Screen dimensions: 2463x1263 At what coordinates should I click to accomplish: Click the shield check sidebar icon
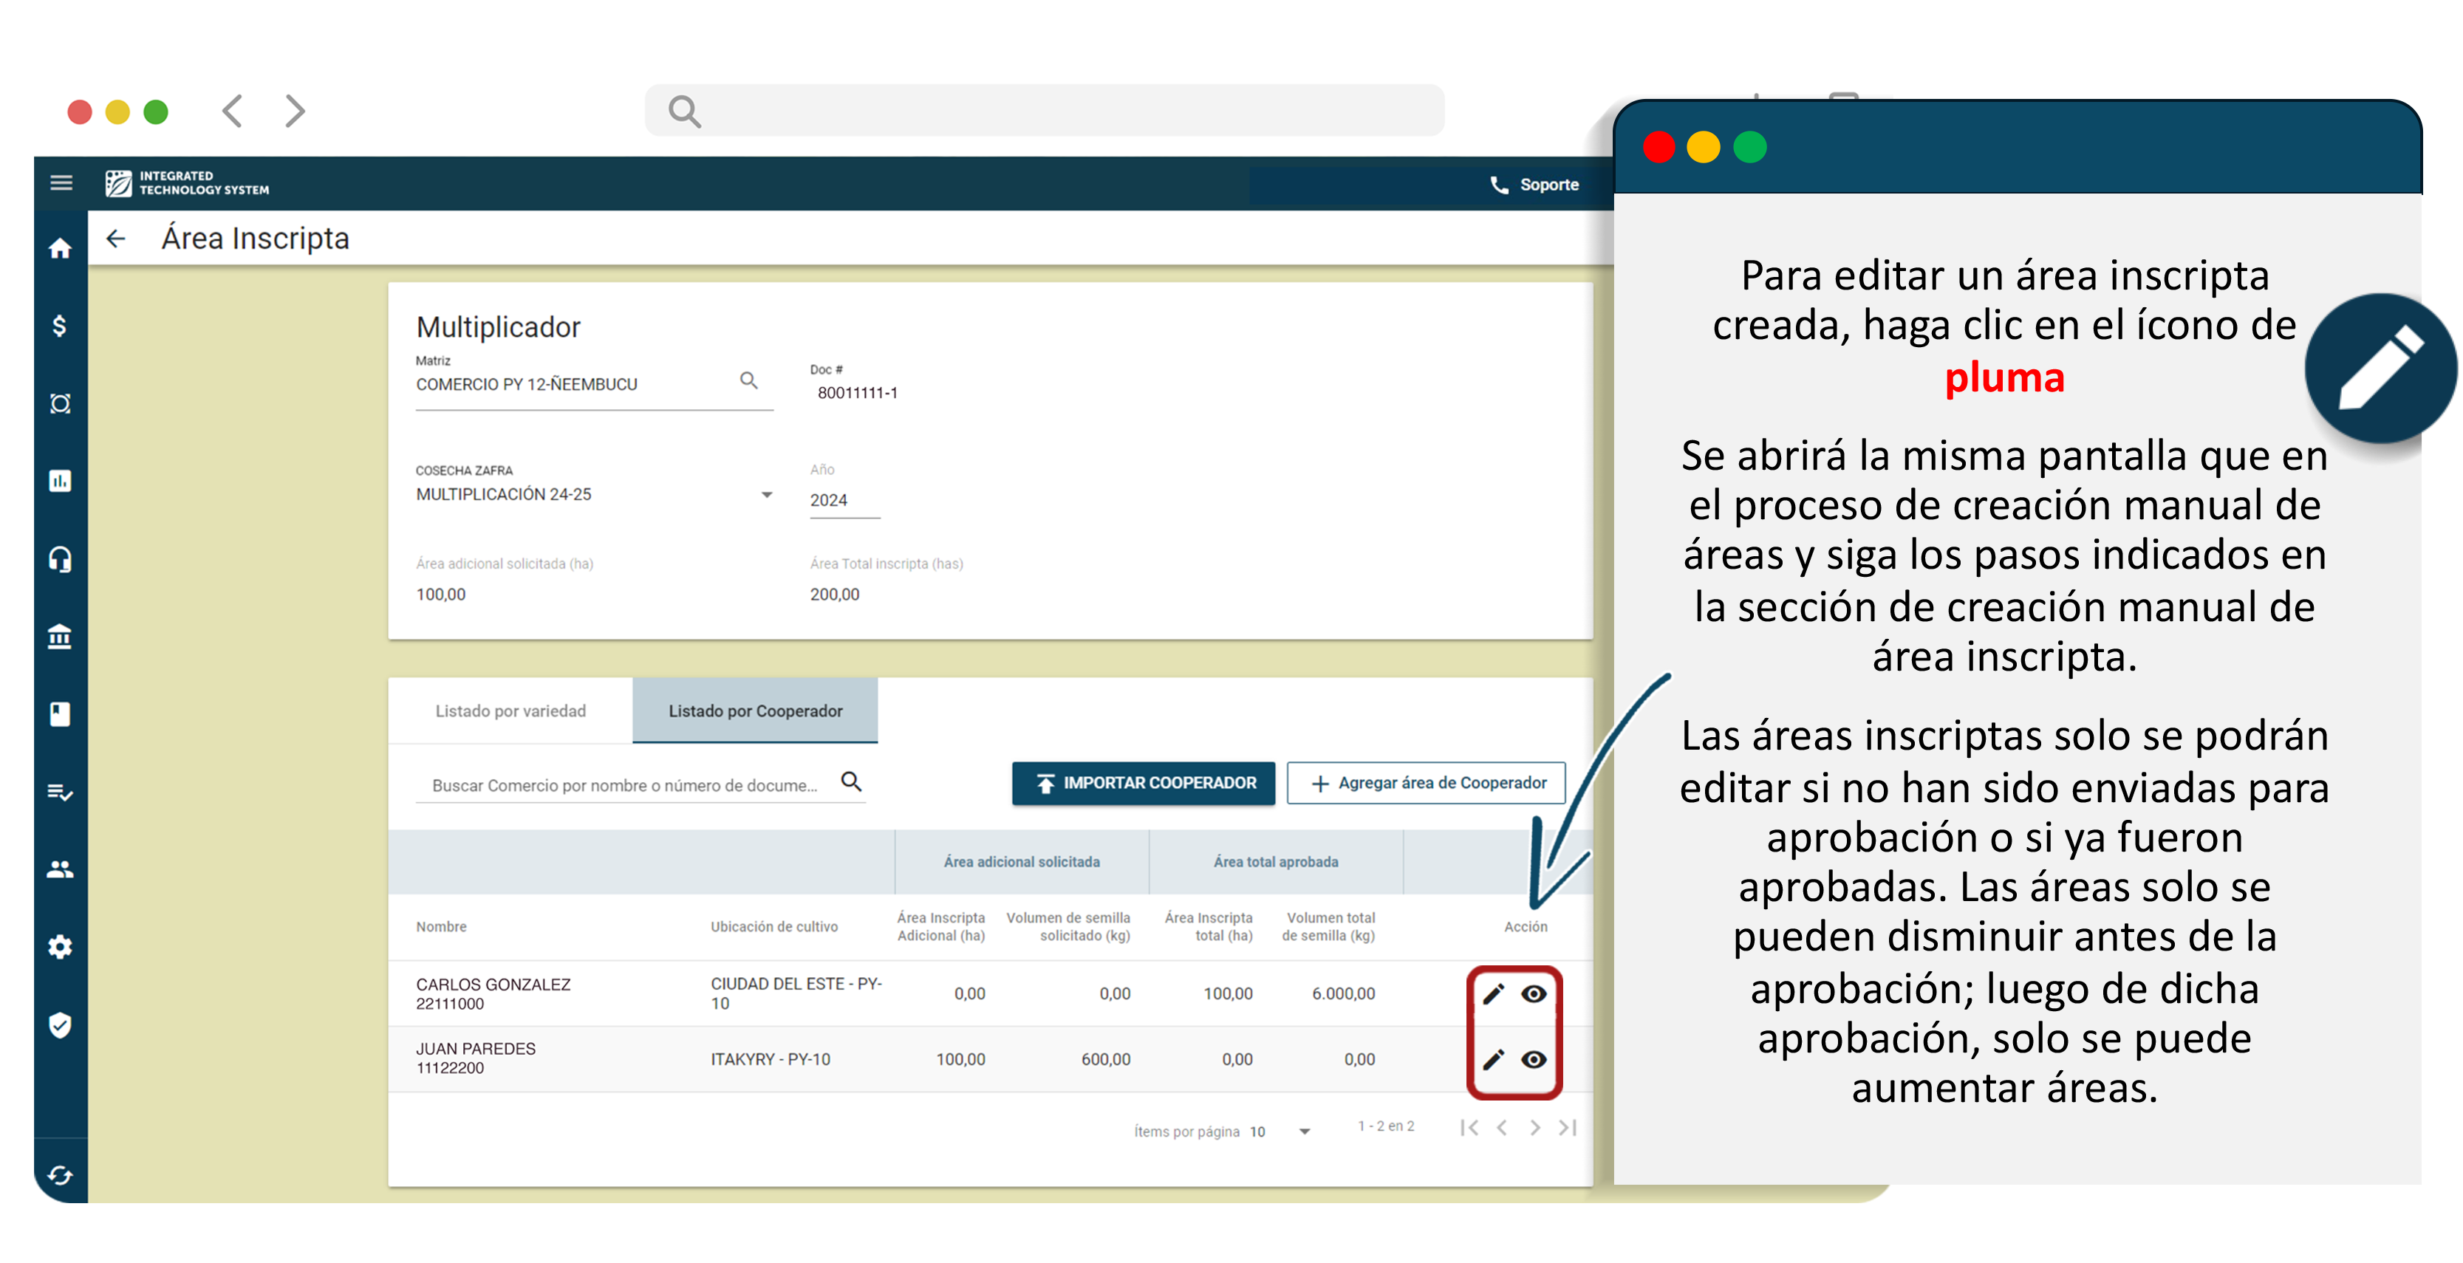click(x=61, y=1025)
